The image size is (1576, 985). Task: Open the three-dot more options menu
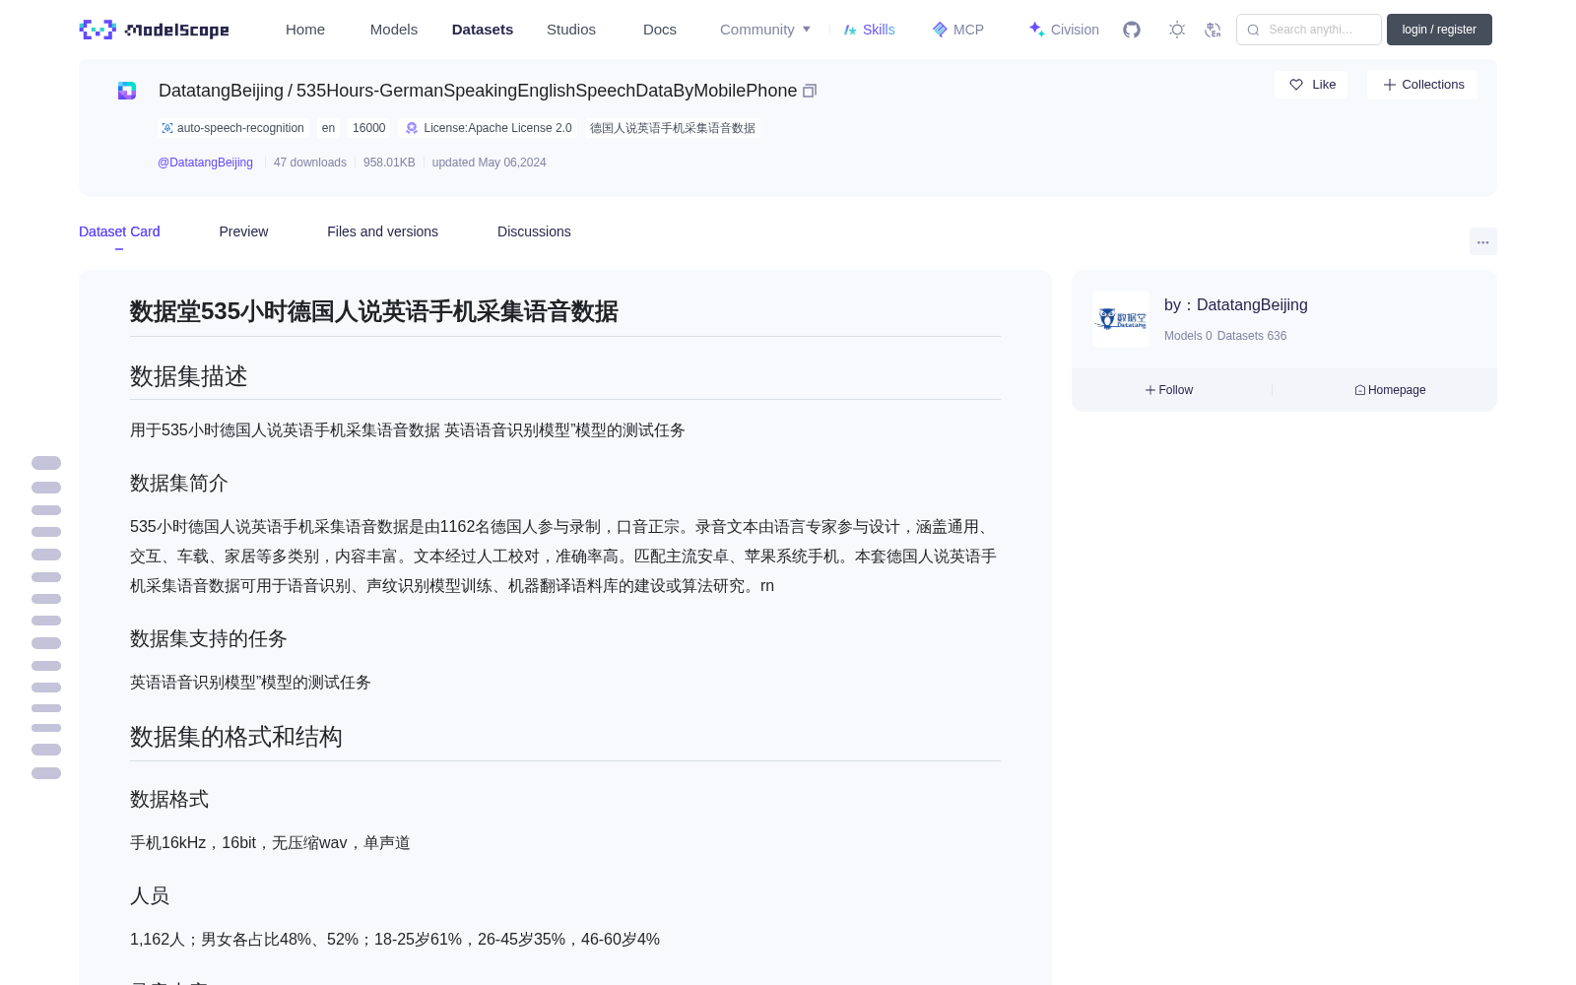point(1482,241)
